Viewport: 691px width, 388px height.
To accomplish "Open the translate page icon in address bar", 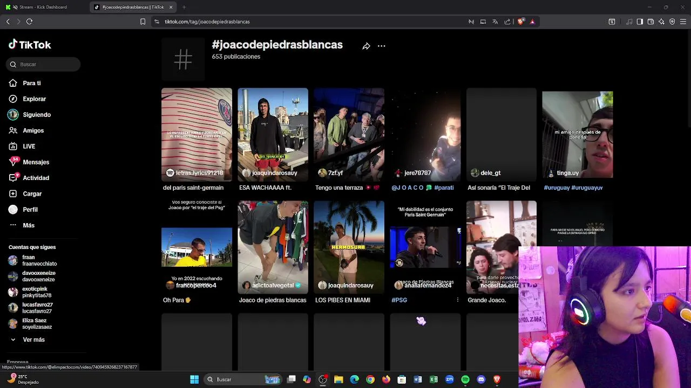I will 495,22.
